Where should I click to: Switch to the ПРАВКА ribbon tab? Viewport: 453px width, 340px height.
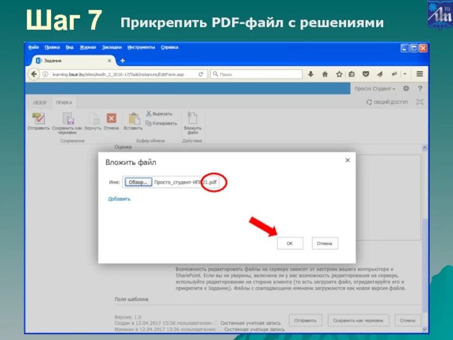pyautogui.click(x=64, y=103)
